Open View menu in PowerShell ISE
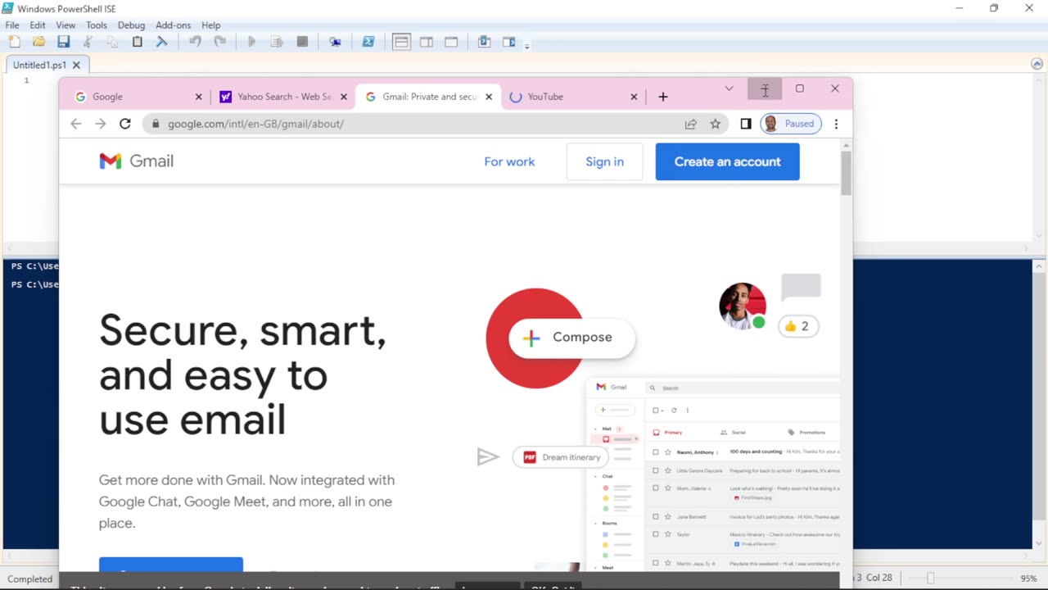 (x=65, y=25)
